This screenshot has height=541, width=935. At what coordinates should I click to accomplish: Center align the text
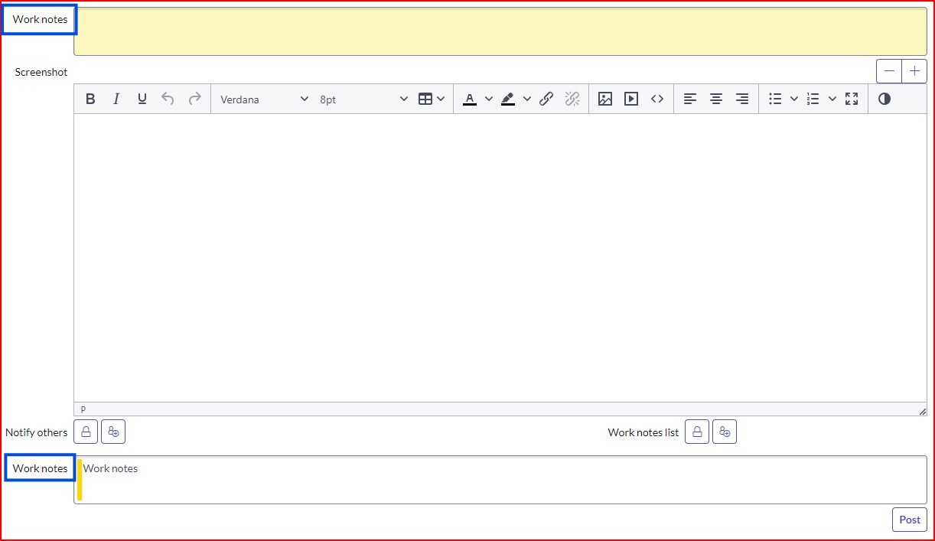click(716, 99)
